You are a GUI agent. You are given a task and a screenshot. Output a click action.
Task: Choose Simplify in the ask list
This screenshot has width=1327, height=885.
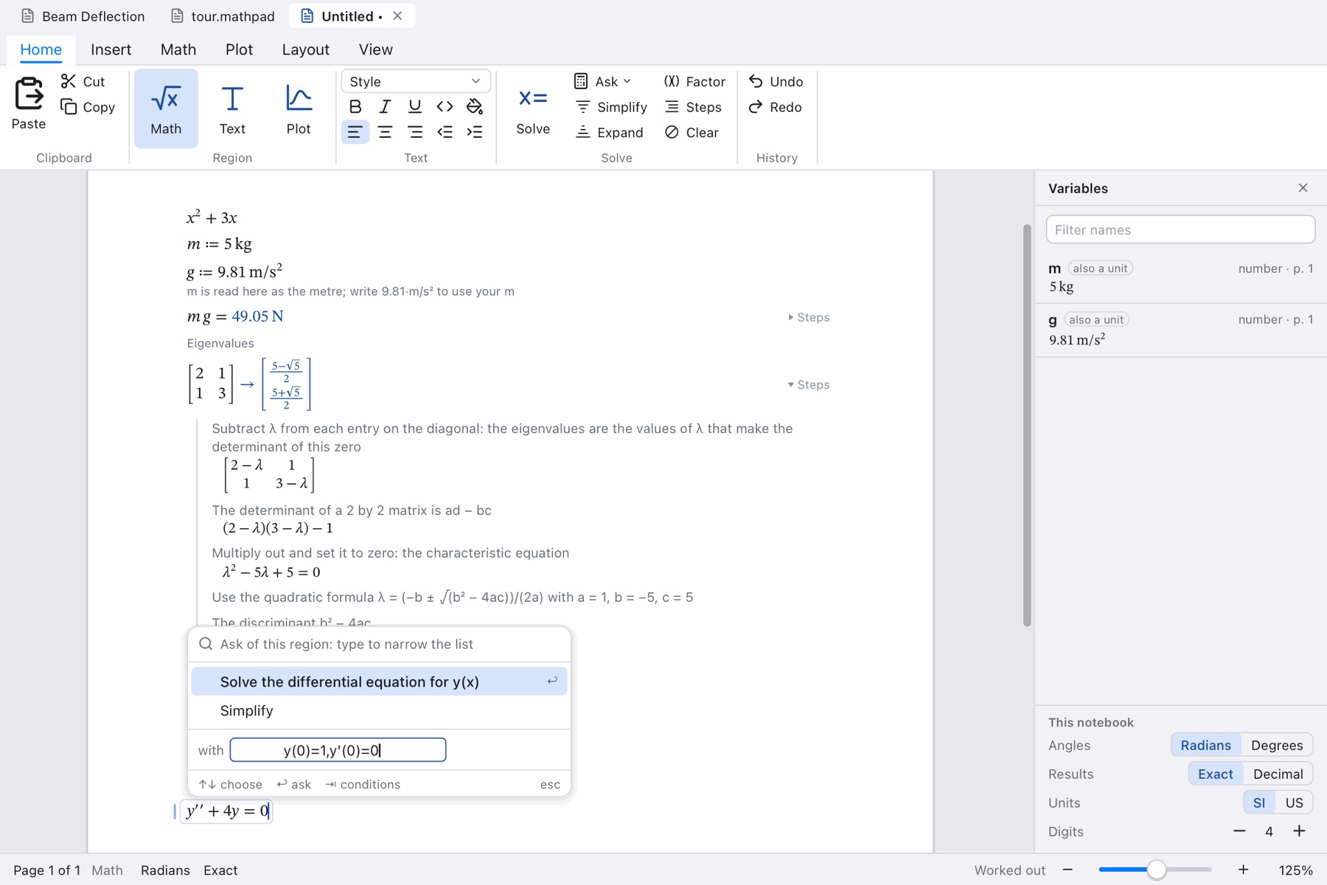point(379,710)
